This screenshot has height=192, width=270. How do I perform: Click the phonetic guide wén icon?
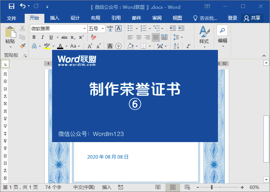point(110,28)
